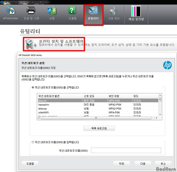Select the telecop network row
177x172 pixels.
(98, 109)
